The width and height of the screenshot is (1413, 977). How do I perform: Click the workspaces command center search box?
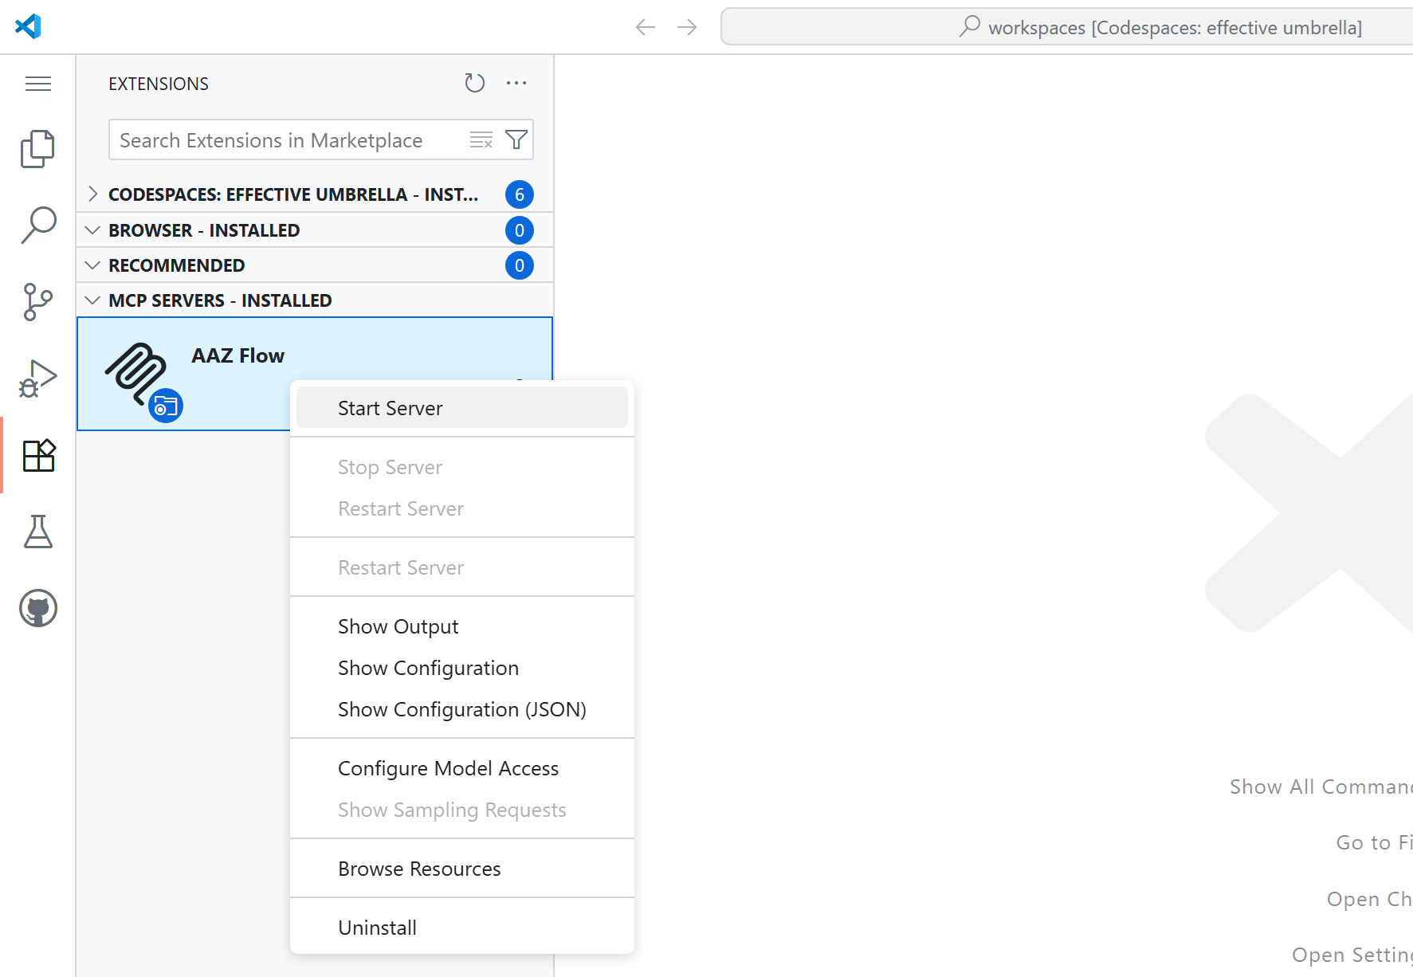pyautogui.click(x=1066, y=27)
